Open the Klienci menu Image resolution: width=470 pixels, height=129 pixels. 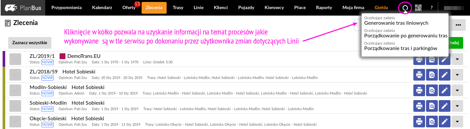point(221,7)
